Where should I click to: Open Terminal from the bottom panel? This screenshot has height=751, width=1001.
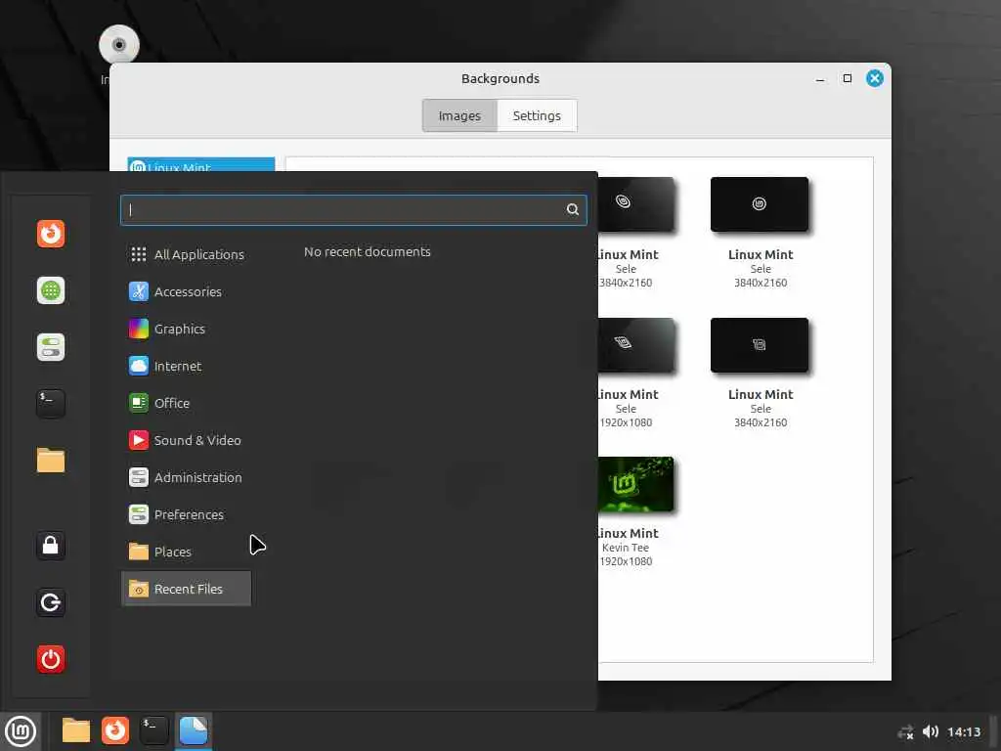coord(154,730)
